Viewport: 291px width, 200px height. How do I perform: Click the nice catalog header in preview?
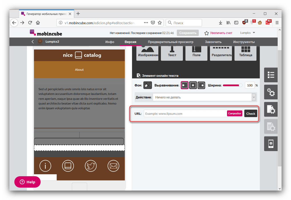(x=79, y=55)
